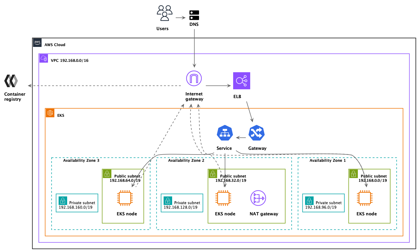The image size is (417, 250).
Task: Click 'EKS node' caption in Availability Zone 1
Action: [x=367, y=214]
